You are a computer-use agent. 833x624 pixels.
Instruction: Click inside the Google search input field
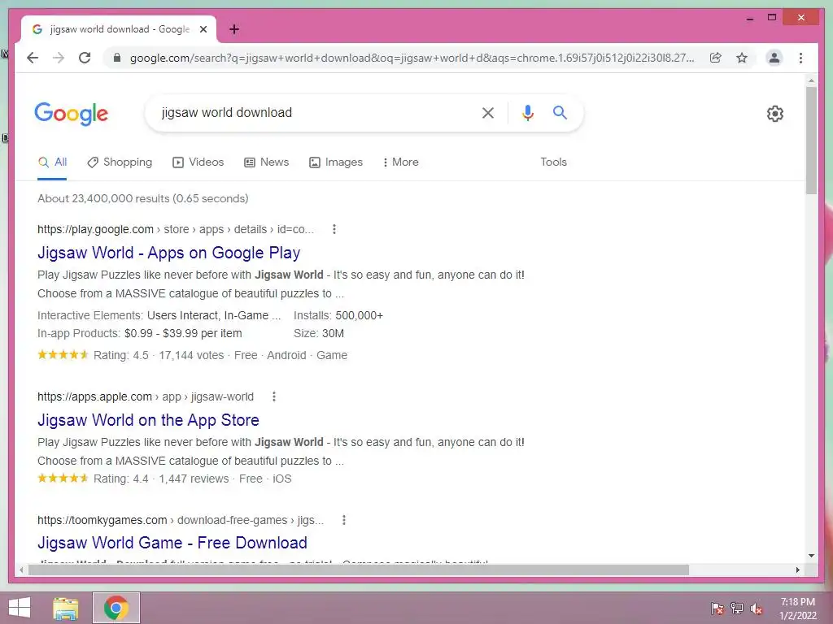313,112
